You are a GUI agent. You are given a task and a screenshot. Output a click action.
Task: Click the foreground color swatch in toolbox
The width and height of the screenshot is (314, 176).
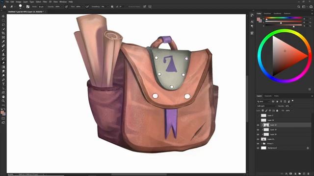coord(2,113)
